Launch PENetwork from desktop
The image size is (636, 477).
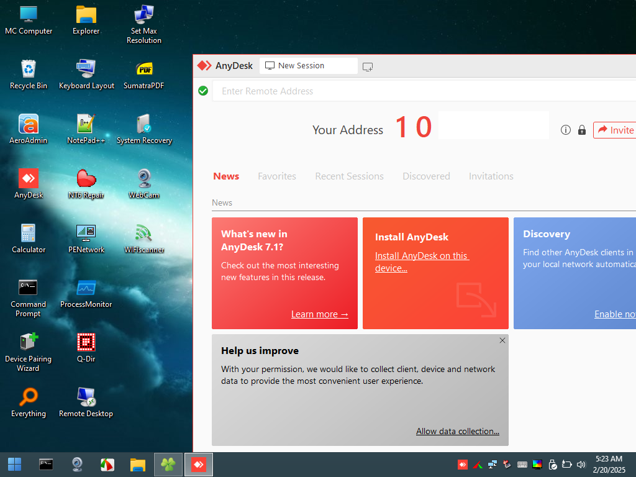[86, 238]
